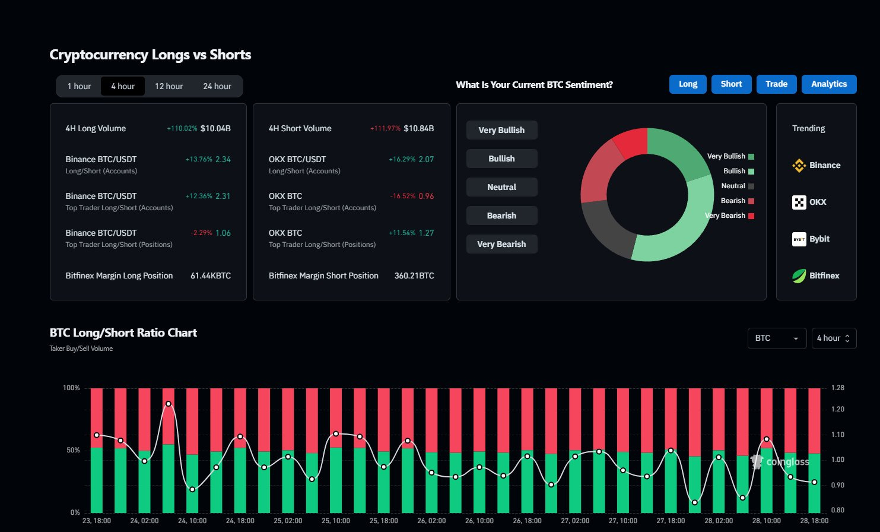The width and height of the screenshot is (880, 532).
Task: Click the Binance name in Trending
Action: coord(825,166)
